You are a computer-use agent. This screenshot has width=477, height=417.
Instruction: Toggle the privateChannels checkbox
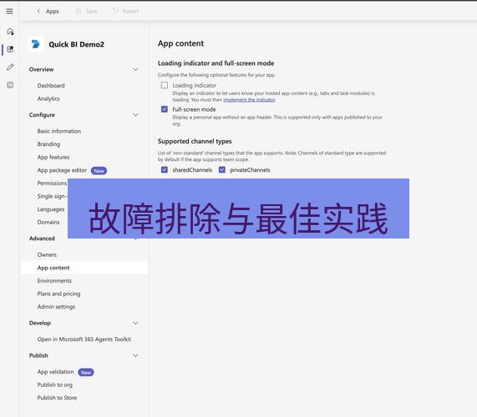[x=222, y=170]
